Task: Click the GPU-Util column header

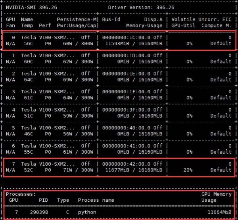Action: [x=183, y=25]
